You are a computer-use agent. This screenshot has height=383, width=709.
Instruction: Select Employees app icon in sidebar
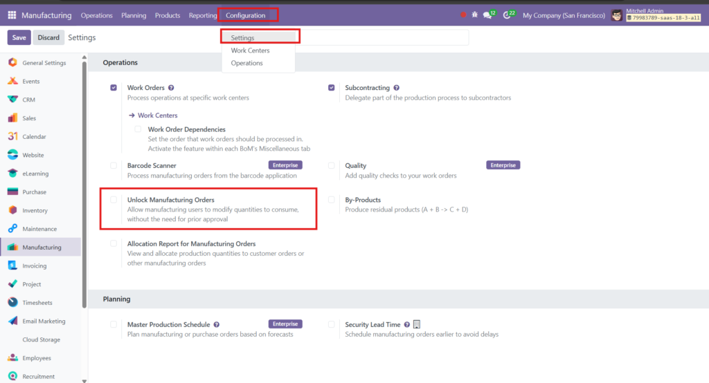point(12,357)
